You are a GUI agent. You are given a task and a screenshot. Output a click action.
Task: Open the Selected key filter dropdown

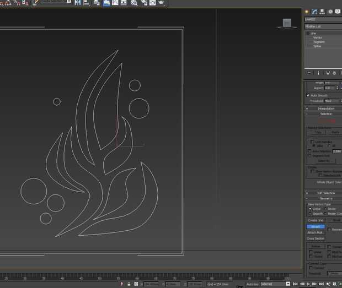click(288, 284)
